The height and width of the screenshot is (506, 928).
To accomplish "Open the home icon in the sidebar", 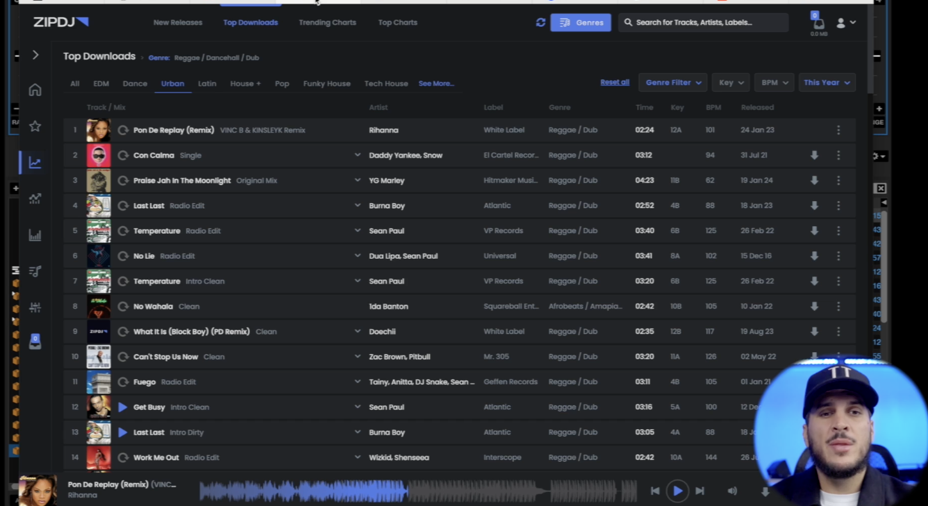I will [x=35, y=90].
